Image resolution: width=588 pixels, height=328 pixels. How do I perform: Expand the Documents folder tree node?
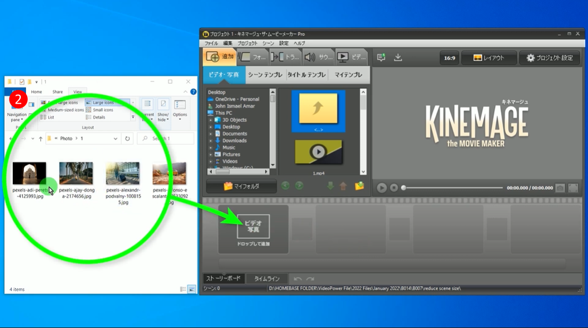coord(211,134)
